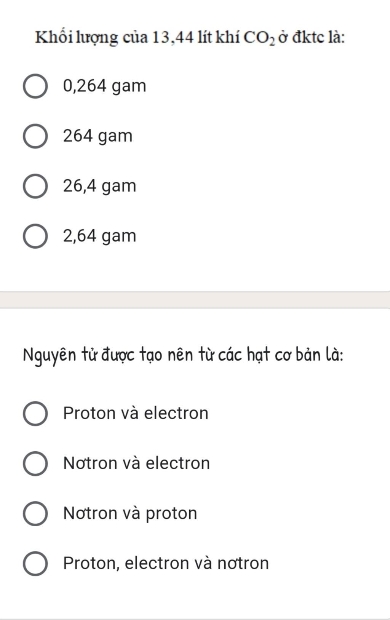Image resolution: width=390 pixels, height=620 pixels.
Task: Click the CO₂ mass question title
Action: (190, 38)
